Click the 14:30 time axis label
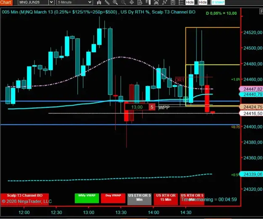263x219 pixels. coord(186,212)
